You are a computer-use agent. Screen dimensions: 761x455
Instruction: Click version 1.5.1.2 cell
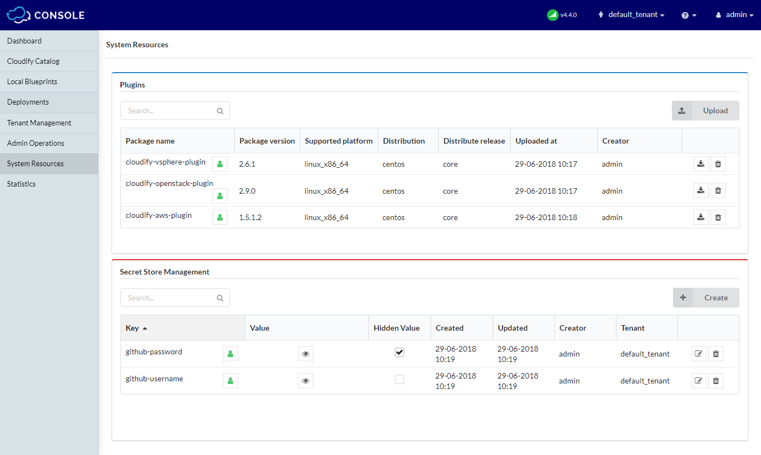click(x=250, y=217)
